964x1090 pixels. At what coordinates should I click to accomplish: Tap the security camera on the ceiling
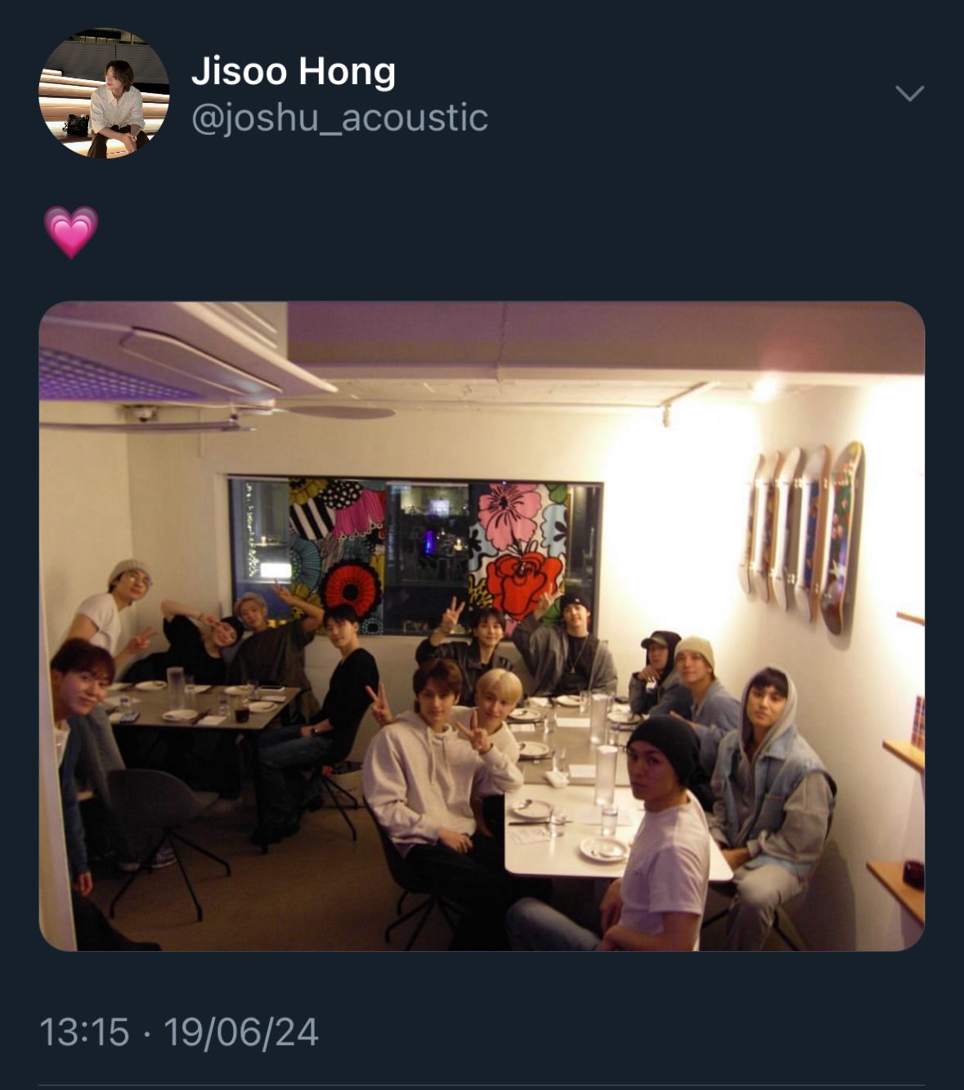(144, 413)
